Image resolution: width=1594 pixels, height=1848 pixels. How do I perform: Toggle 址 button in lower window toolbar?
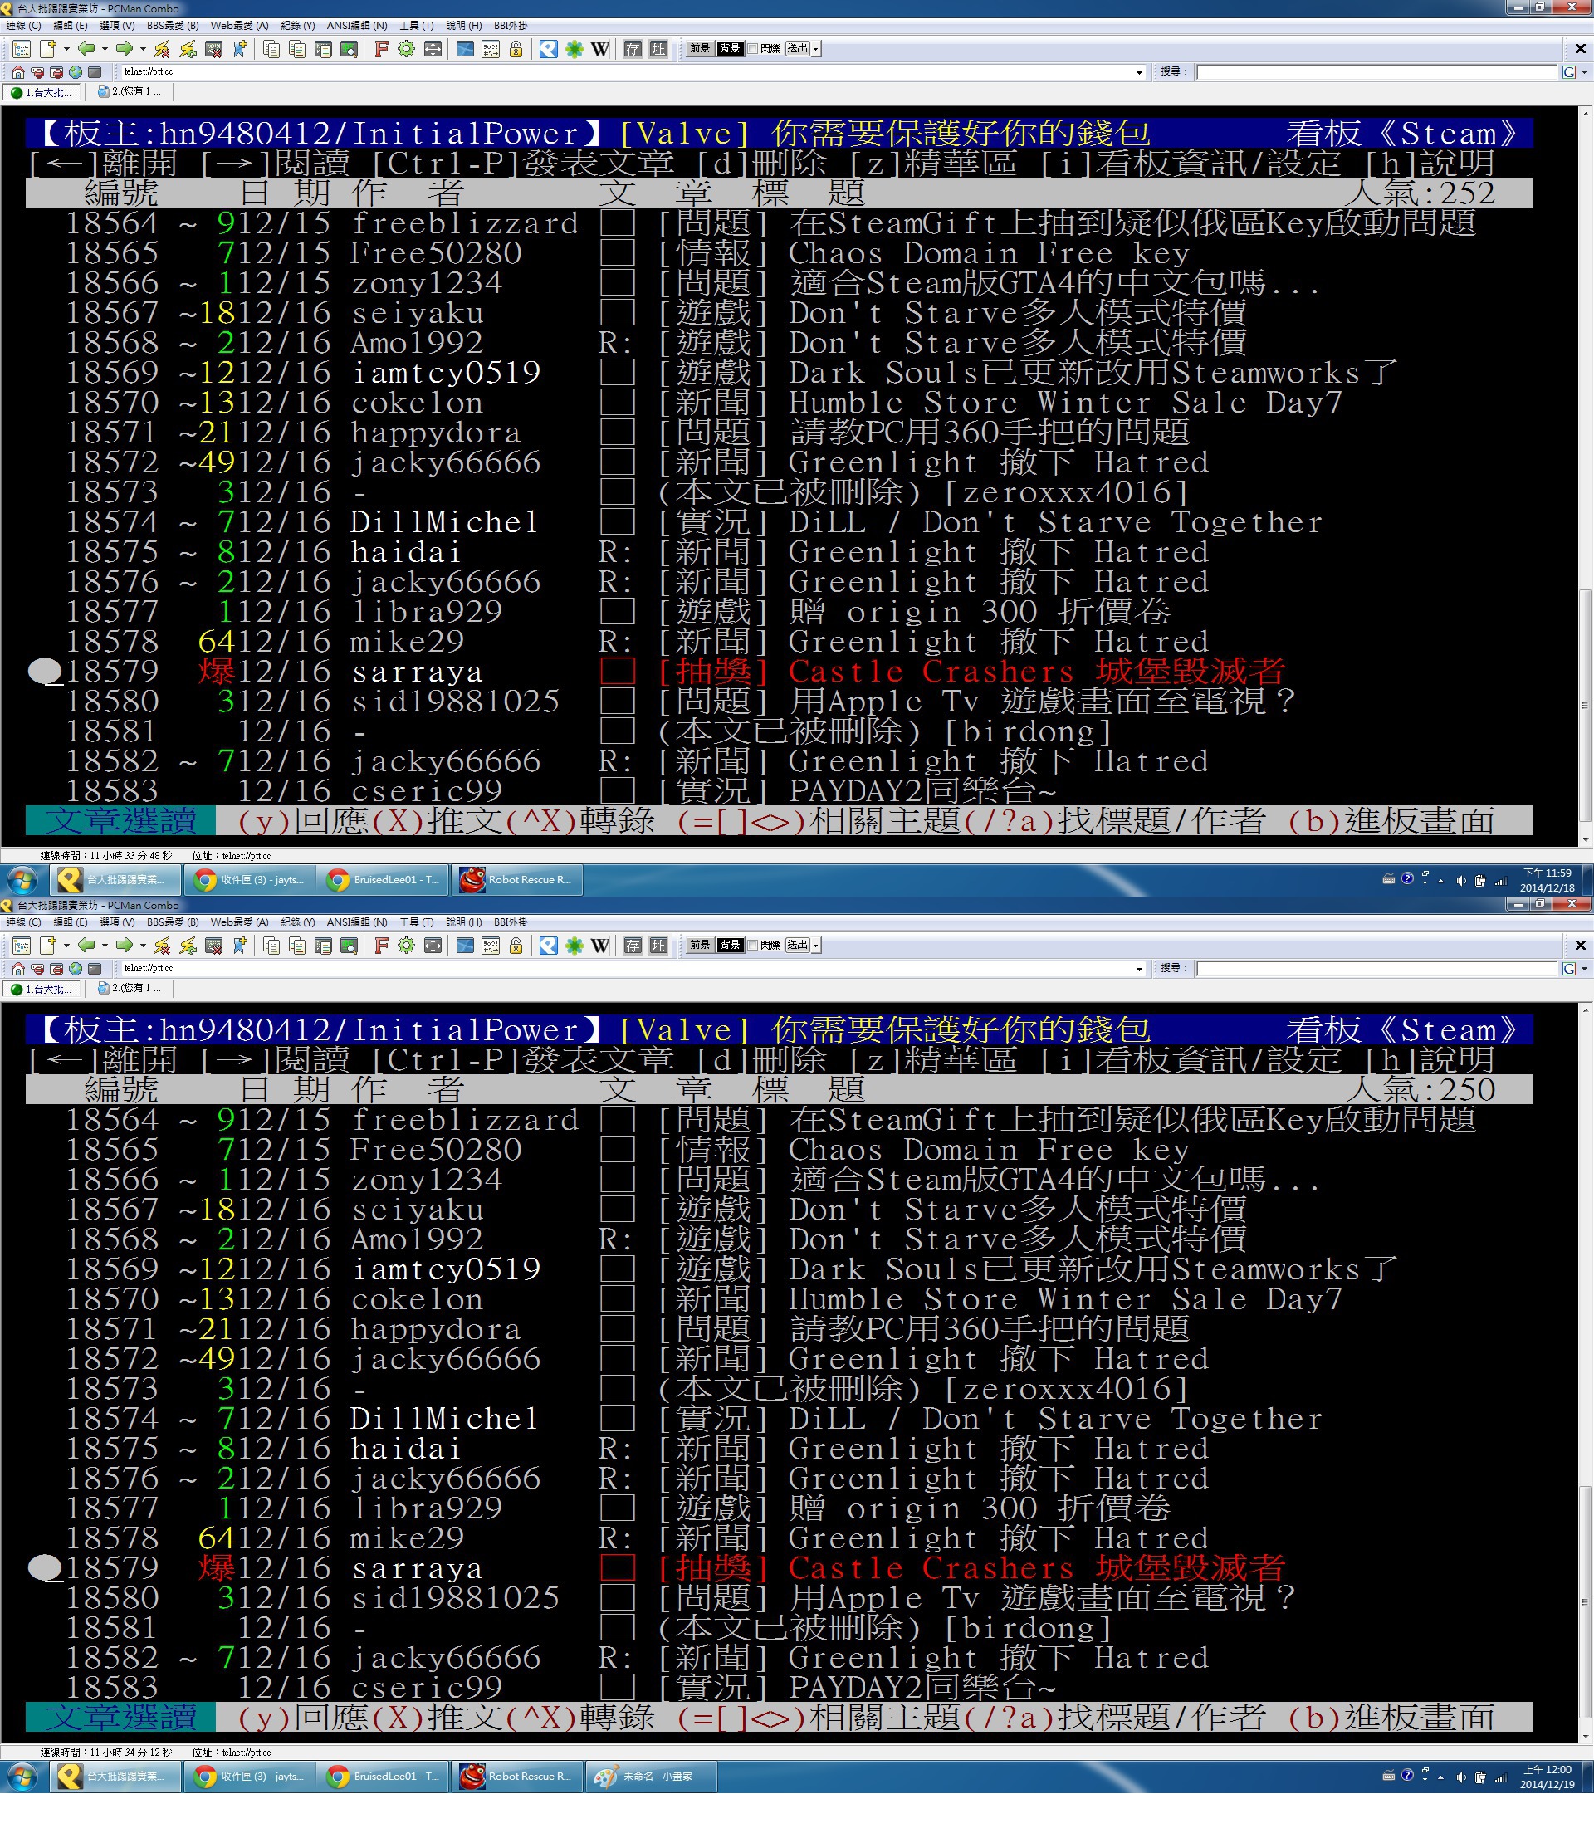[x=658, y=946]
